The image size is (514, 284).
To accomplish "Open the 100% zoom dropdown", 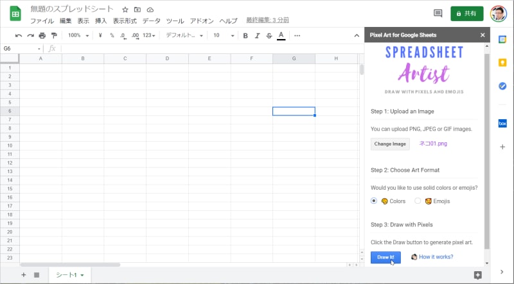I will (x=78, y=35).
